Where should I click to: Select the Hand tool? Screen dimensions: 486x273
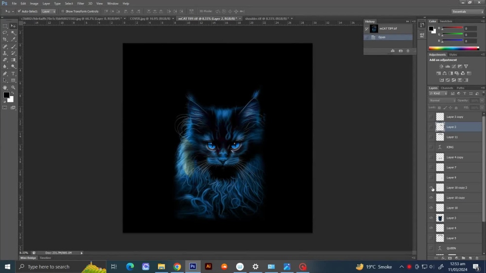tap(5, 87)
